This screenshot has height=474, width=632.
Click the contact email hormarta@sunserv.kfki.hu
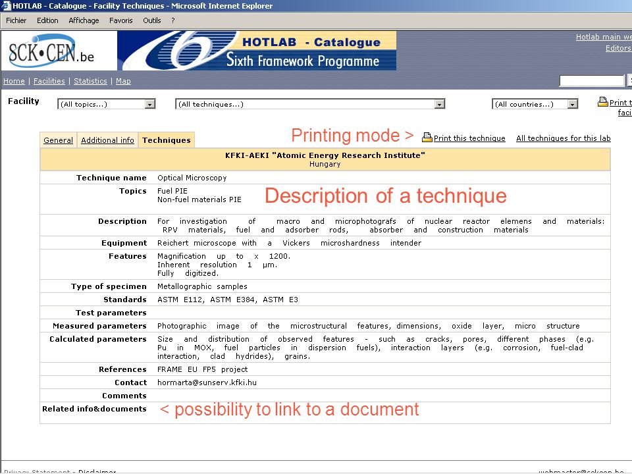[207, 382]
